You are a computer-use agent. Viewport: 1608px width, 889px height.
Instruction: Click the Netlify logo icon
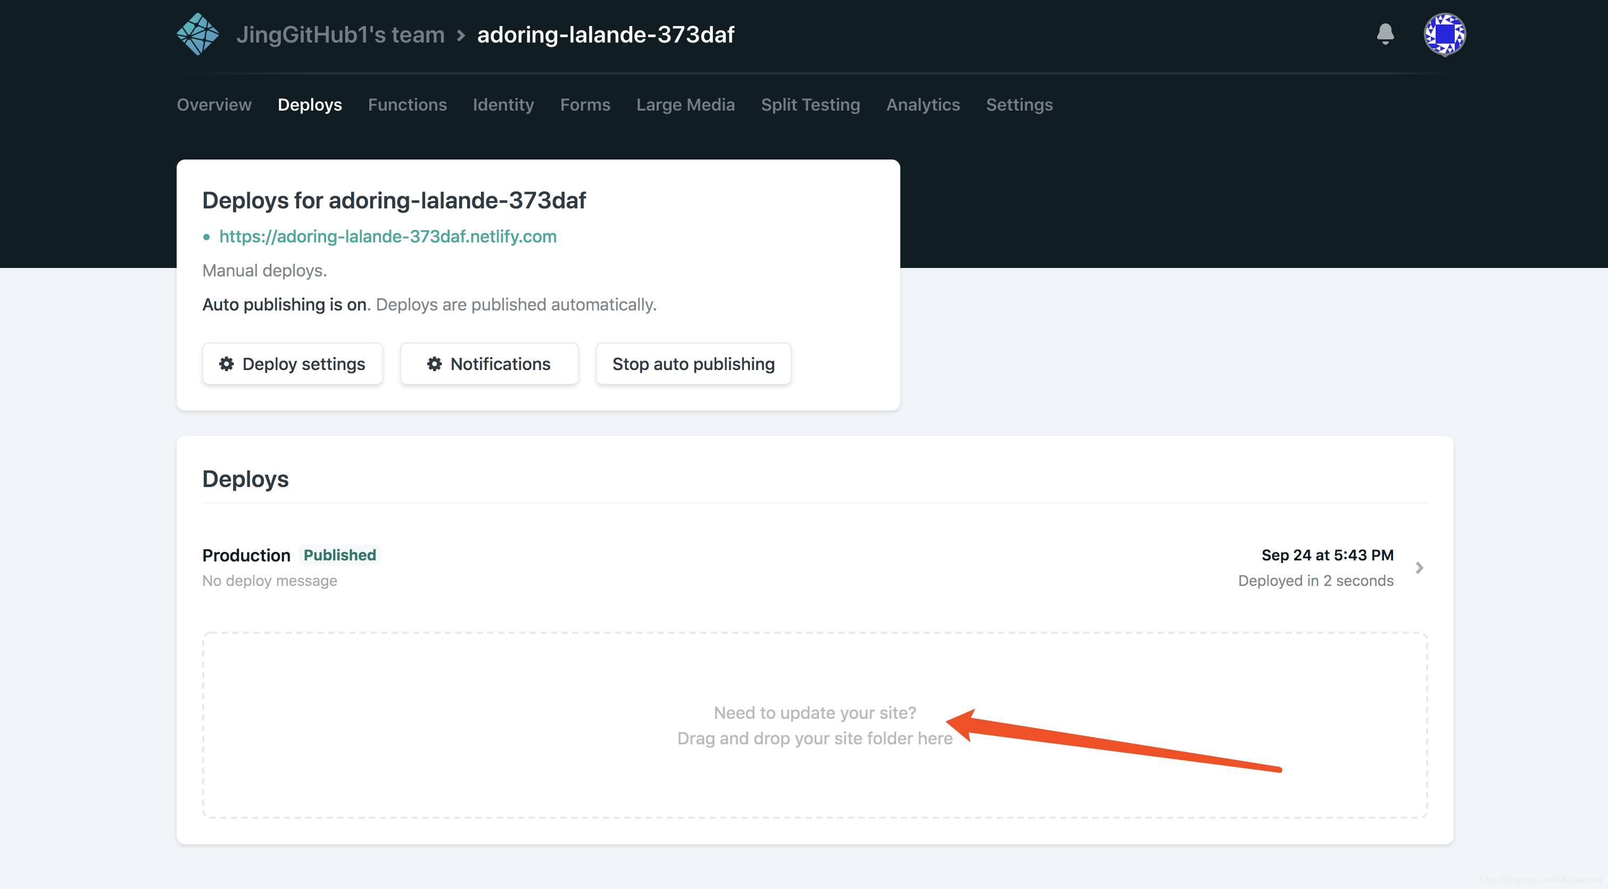click(x=197, y=35)
